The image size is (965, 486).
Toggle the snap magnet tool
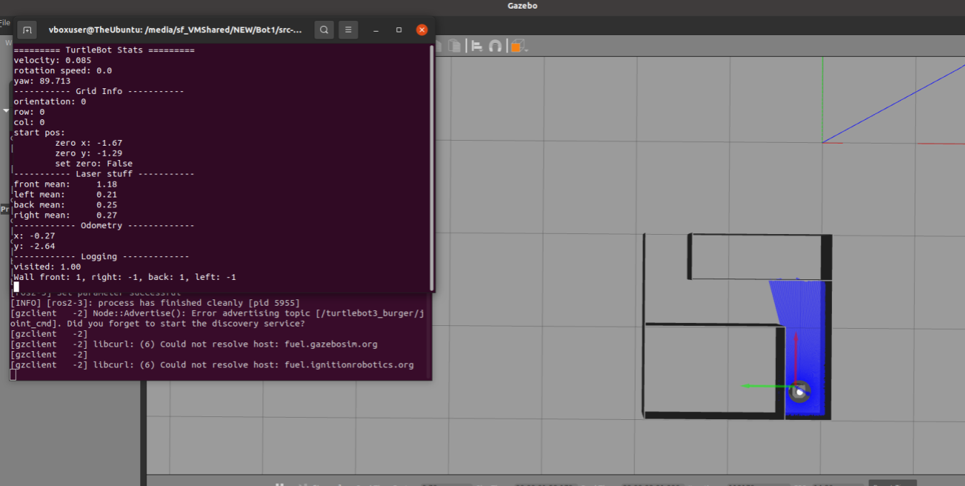[x=495, y=46]
